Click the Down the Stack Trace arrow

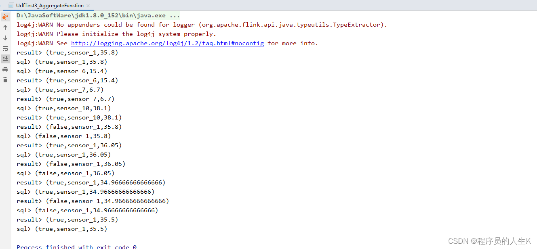5,38
